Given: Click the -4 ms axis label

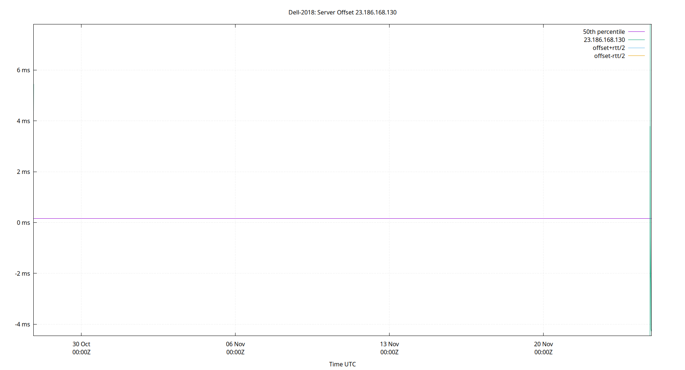Looking at the screenshot, I should [x=22, y=324].
